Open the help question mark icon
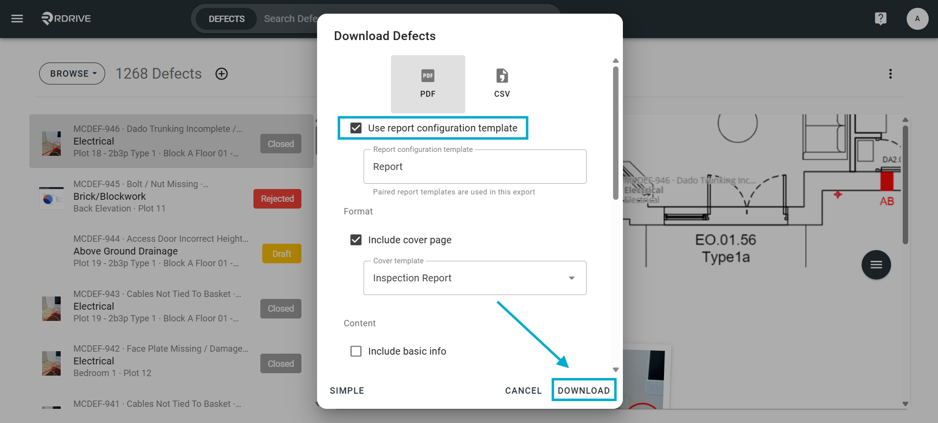 (880, 19)
